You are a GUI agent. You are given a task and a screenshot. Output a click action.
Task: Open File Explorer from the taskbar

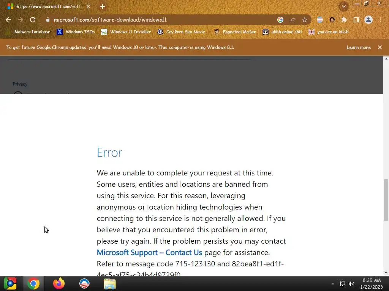point(110,284)
